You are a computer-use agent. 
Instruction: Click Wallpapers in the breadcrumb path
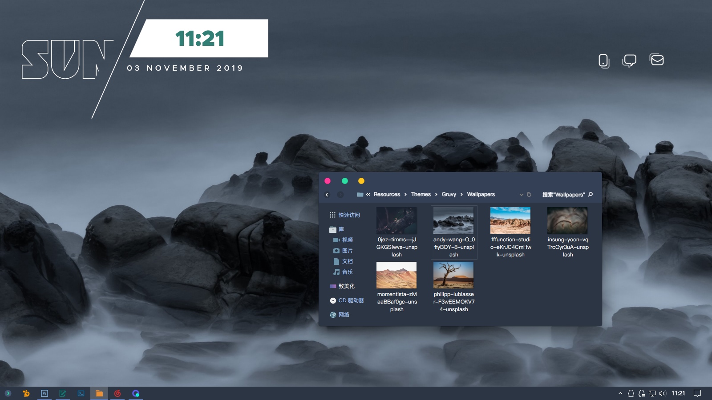481,195
